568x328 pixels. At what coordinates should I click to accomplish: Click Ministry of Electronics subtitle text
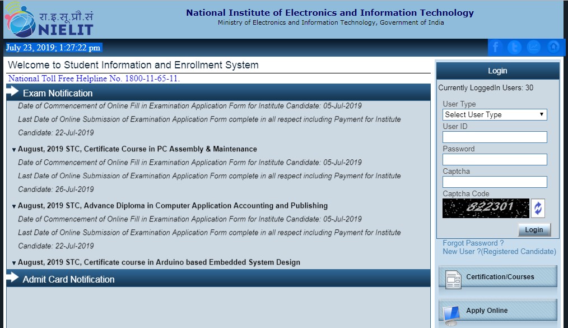tap(330, 22)
